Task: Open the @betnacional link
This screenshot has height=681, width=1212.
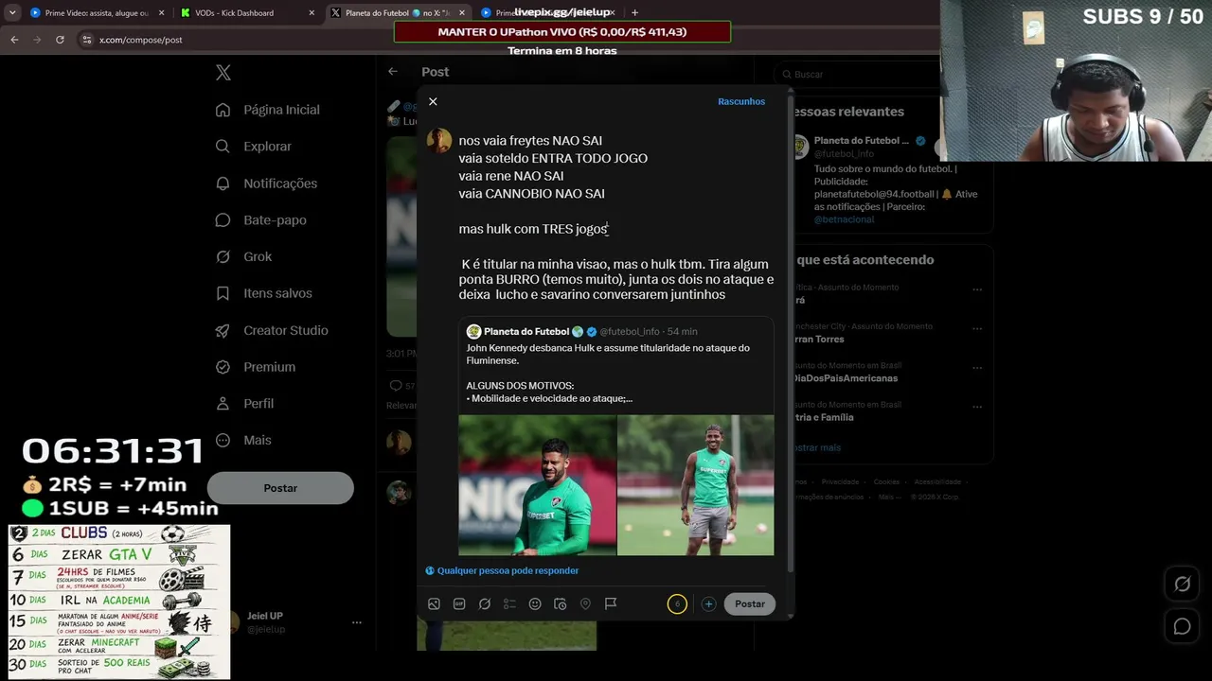Action: [845, 219]
